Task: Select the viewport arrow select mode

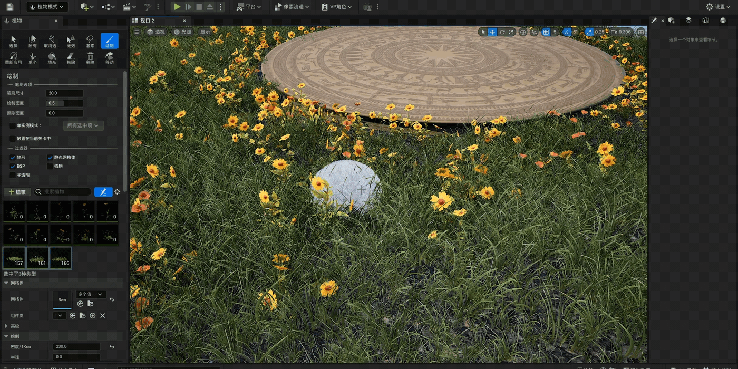Action: (483, 32)
